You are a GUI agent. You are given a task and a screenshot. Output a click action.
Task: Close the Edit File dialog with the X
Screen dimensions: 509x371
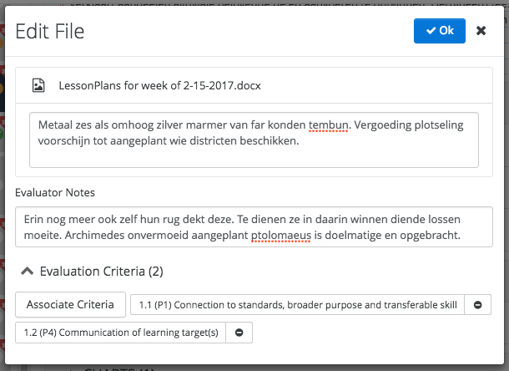[481, 31]
